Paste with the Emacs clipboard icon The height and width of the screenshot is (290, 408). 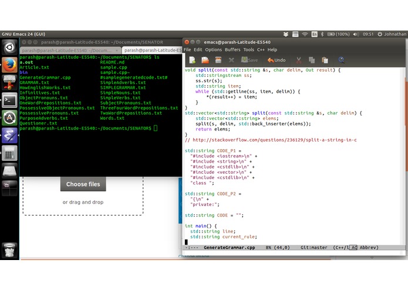(325, 60)
